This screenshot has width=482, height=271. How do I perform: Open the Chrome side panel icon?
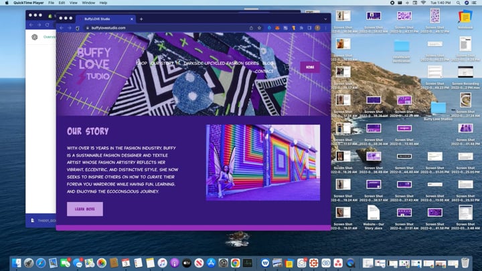coord(309,28)
